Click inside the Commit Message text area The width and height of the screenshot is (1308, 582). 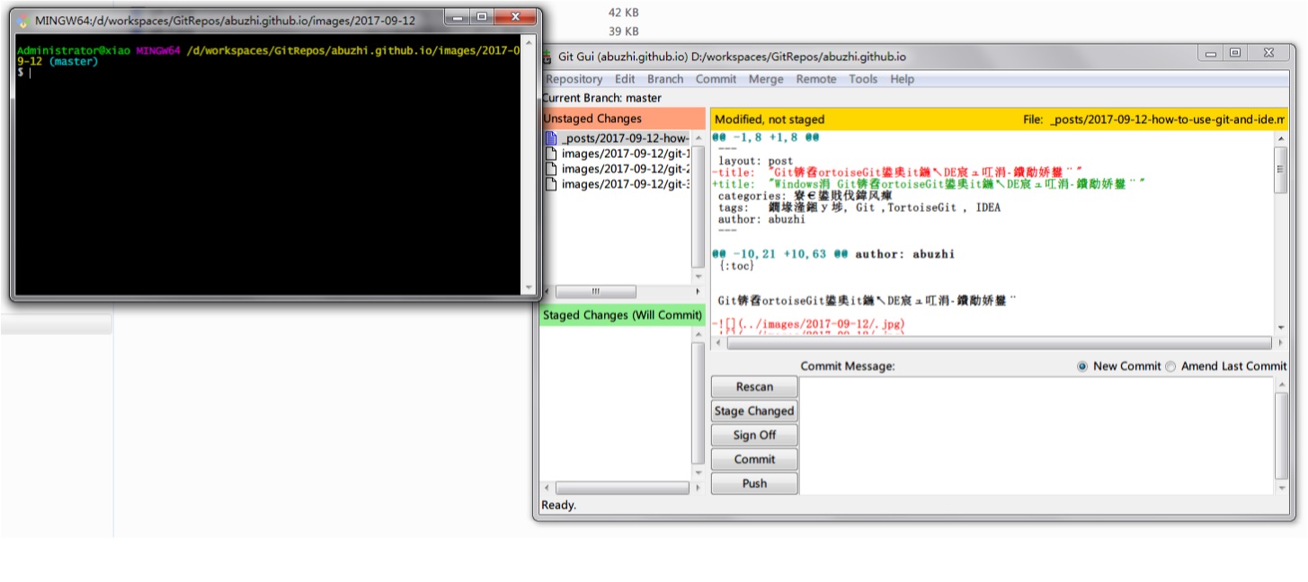[x=1034, y=435]
